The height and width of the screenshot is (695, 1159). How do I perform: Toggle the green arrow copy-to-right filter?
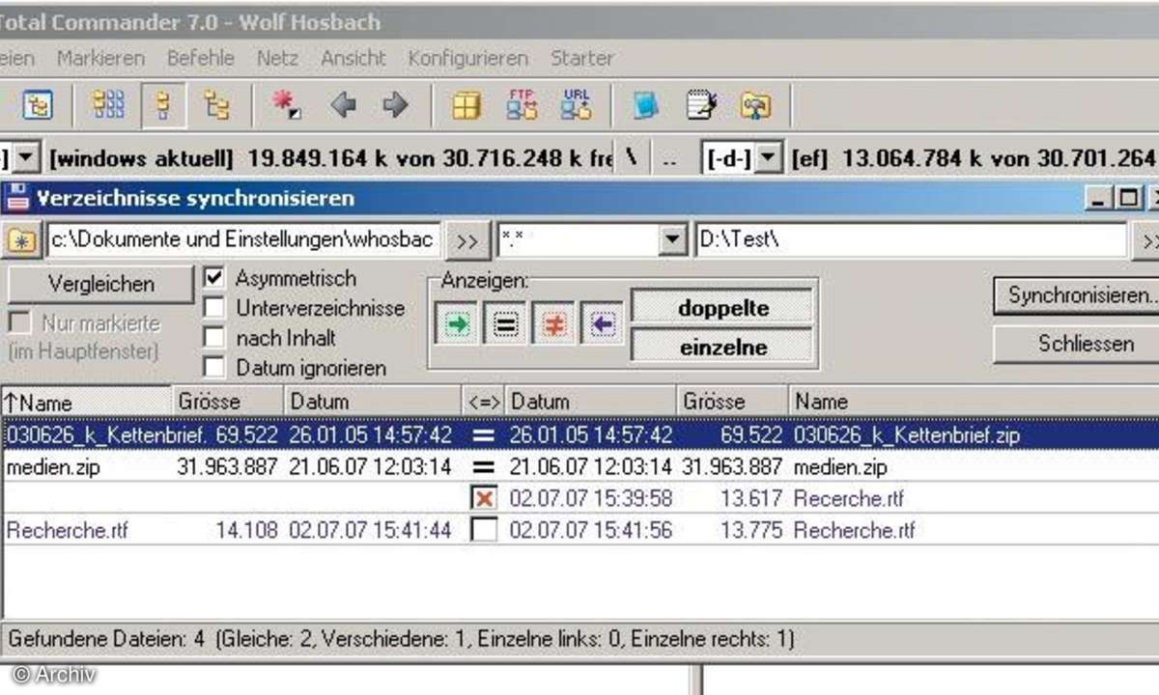coord(457,324)
